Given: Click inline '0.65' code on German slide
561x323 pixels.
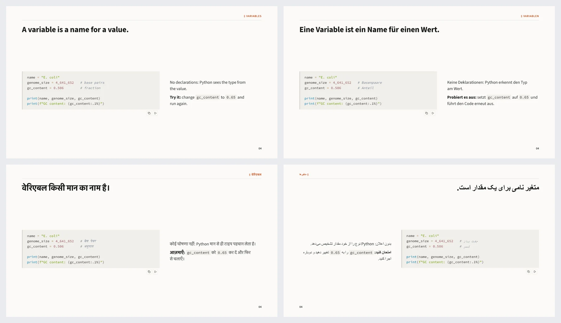Looking at the screenshot, I should [524, 97].
